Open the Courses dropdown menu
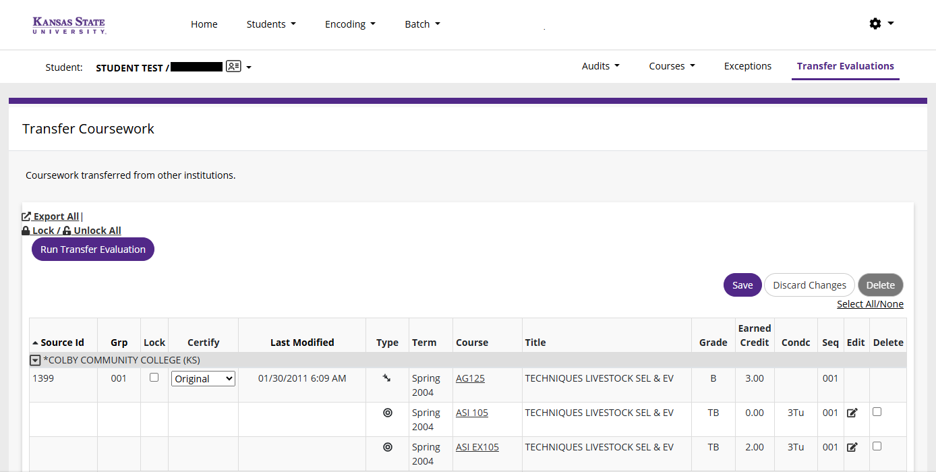The image size is (936, 472). click(x=672, y=66)
